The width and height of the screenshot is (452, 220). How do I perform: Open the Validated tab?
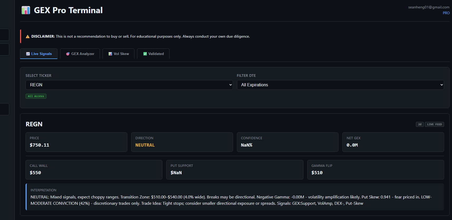[153, 54]
